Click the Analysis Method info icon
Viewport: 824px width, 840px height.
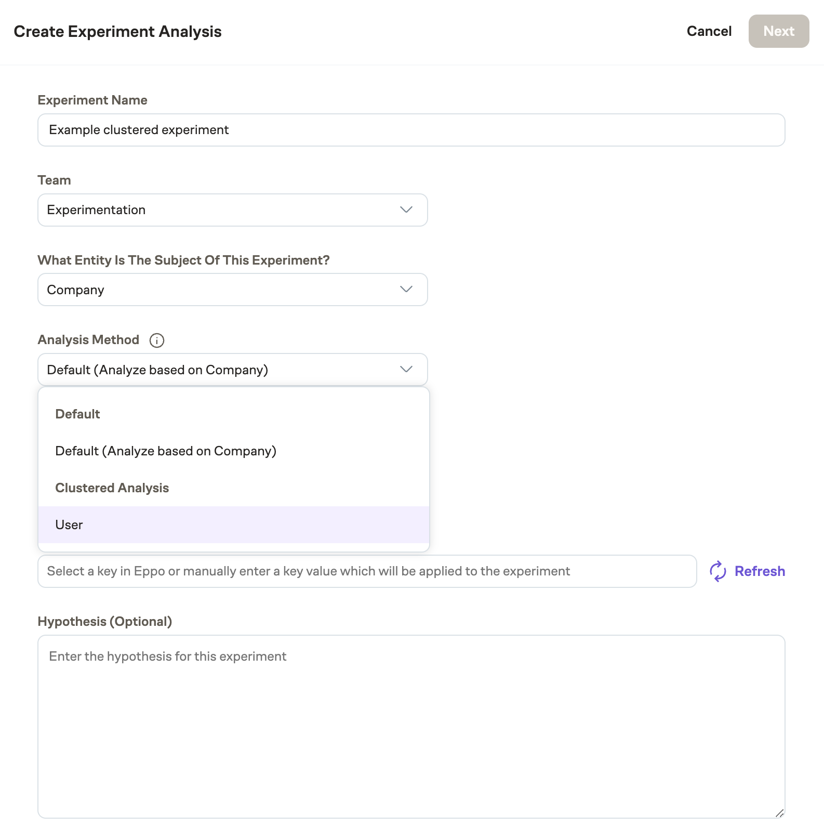pos(156,340)
